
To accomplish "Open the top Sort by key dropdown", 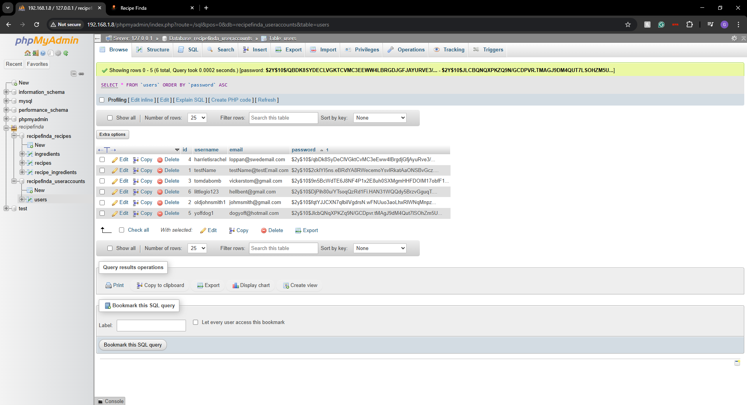I will coord(380,118).
